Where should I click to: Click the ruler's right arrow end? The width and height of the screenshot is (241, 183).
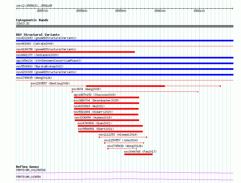[x=233, y=9]
